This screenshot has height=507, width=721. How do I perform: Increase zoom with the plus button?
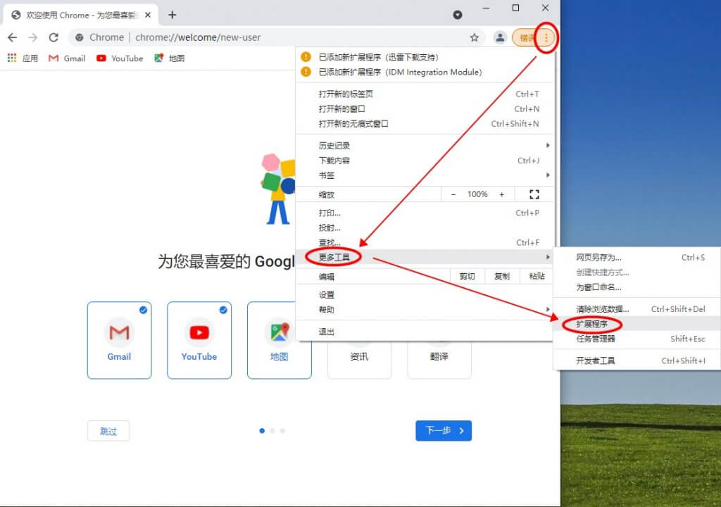(x=501, y=194)
